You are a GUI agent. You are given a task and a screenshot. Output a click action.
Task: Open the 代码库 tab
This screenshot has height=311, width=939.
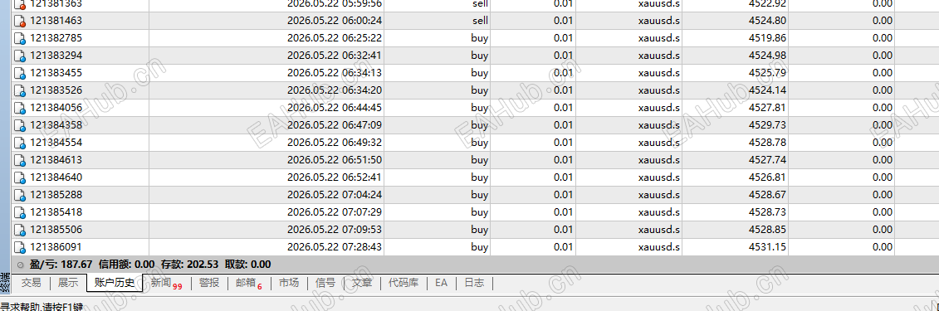[403, 283]
